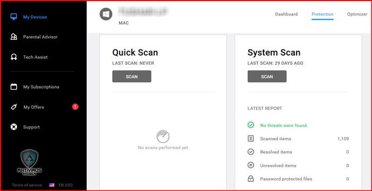
Task: Click the Unresolved items value 0
Action: 348,166
